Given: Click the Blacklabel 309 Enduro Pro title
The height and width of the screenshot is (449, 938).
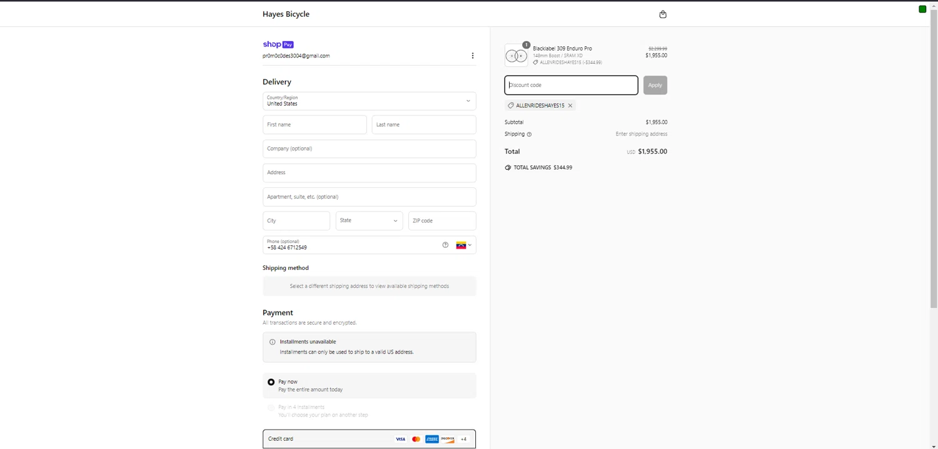Looking at the screenshot, I should pyautogui.click(x=562, y=48).
